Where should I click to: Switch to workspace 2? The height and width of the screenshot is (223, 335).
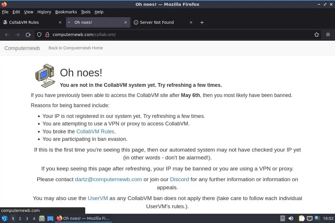point(20,219)
